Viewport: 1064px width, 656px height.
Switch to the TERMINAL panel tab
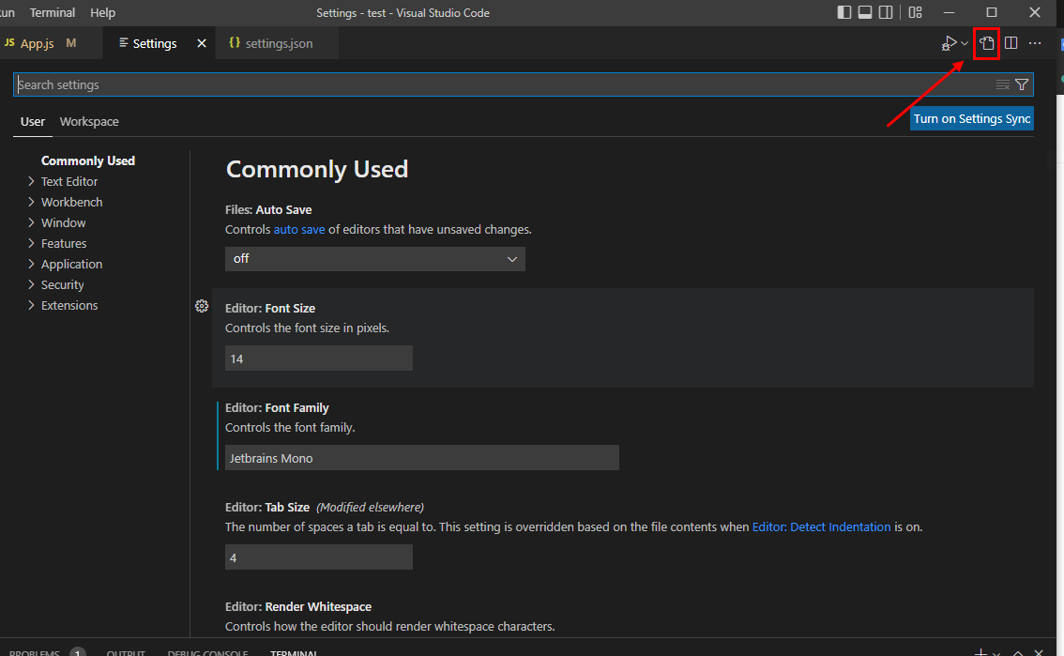tap(294, 652)
